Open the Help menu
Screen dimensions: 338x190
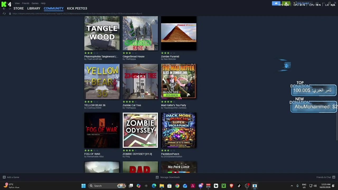click(x=43, y=3)
